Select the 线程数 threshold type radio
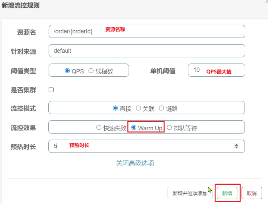Image resolution: width=268 pixels, height=204 pixels. coord(91,70)
